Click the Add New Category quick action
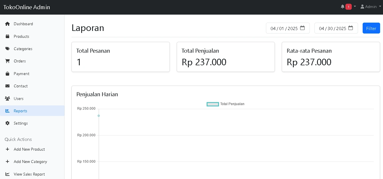The width and height of the screenshot is (383, 179). tap(32, 162)
